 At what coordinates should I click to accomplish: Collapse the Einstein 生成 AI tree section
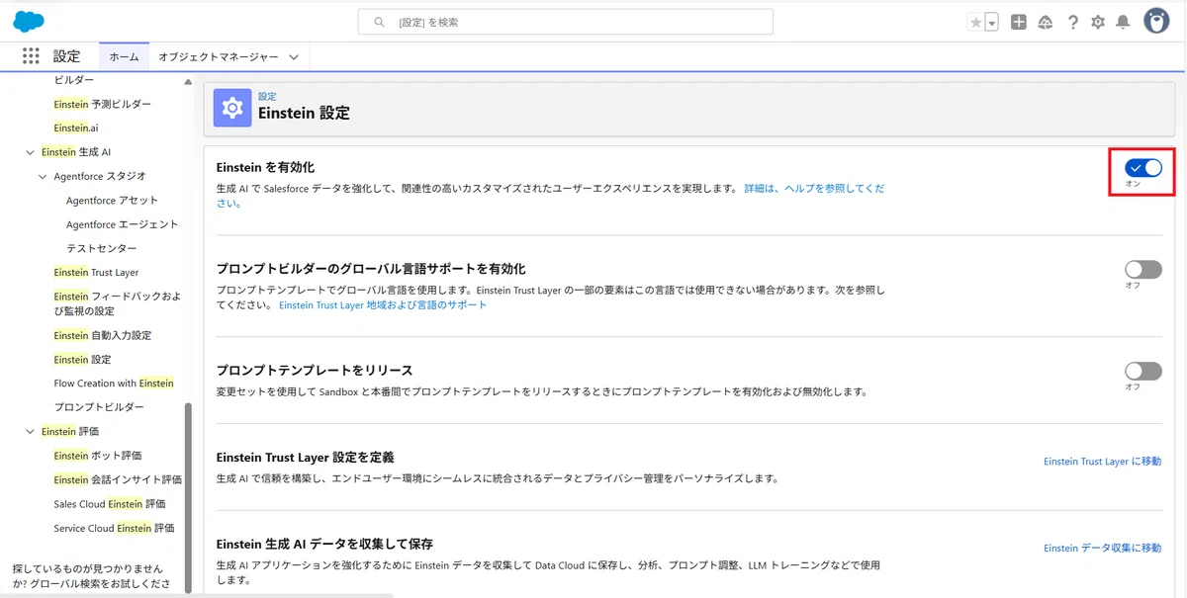click(x=30, y=152)
